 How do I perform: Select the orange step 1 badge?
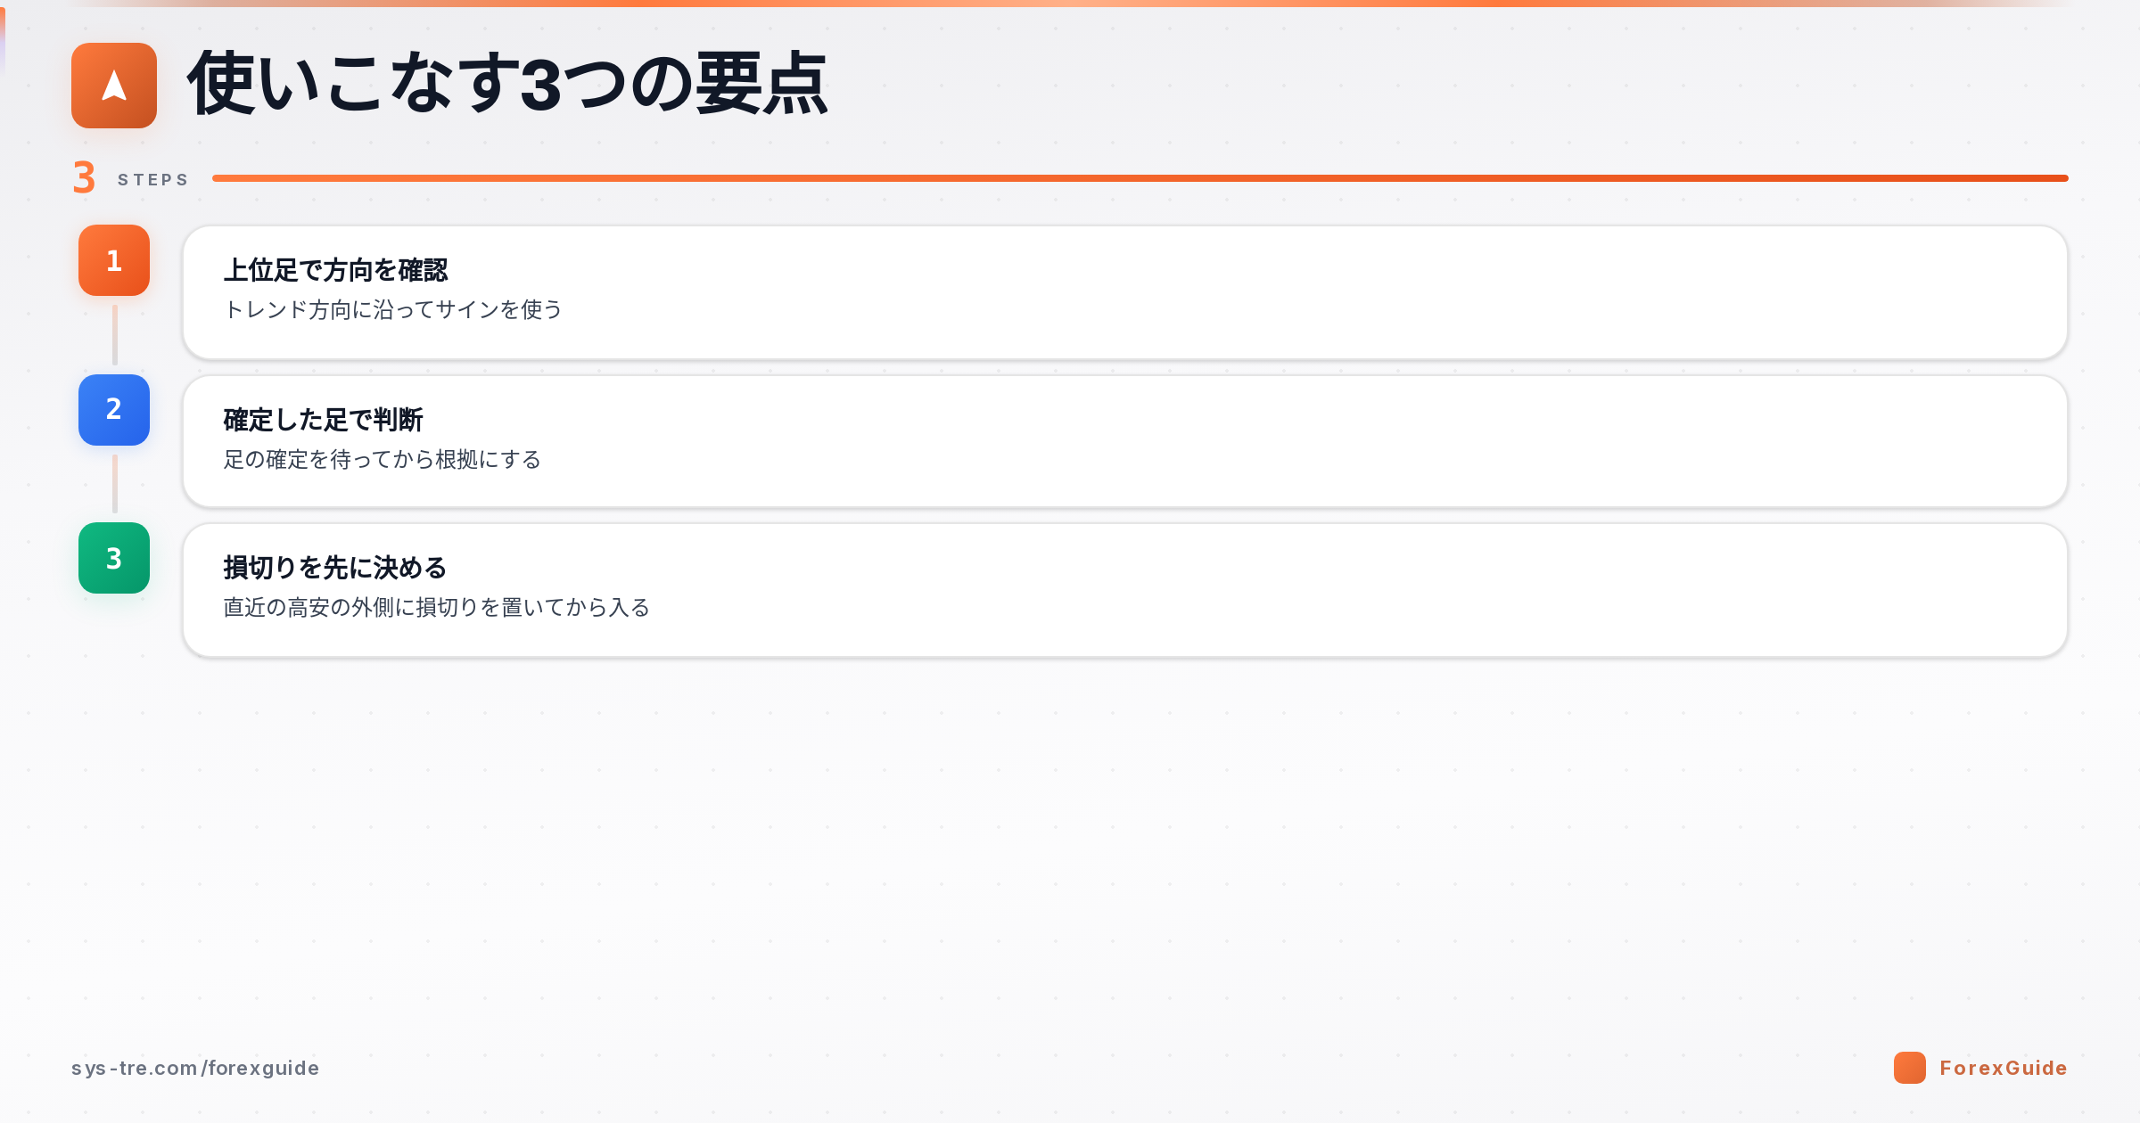114,260
